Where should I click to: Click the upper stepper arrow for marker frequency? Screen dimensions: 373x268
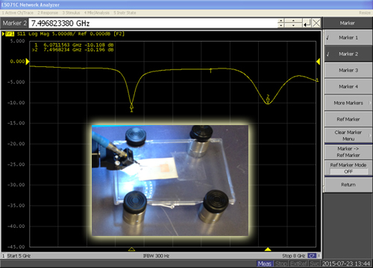click(281, 21)
